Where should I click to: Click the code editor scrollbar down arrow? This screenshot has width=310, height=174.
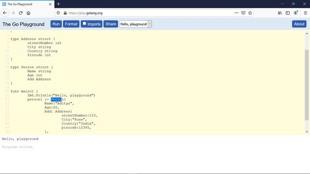coord(307,132)
